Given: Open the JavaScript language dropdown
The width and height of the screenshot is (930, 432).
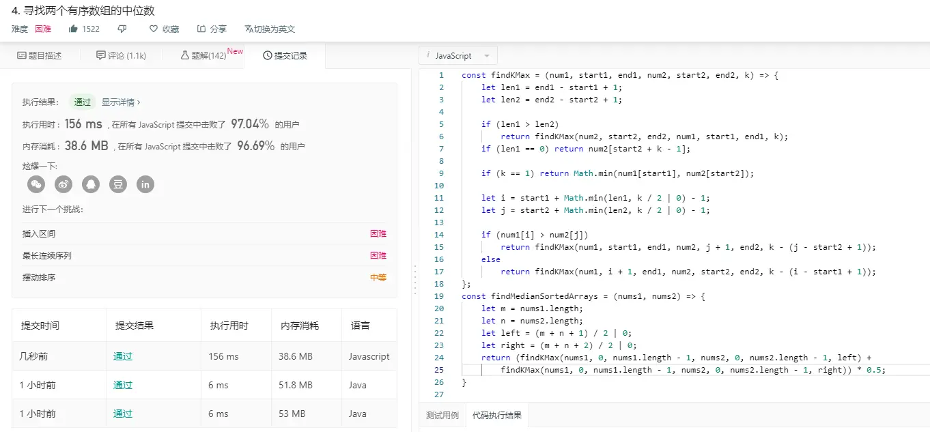Looking at the screenshot, I should tap(458, 56).
